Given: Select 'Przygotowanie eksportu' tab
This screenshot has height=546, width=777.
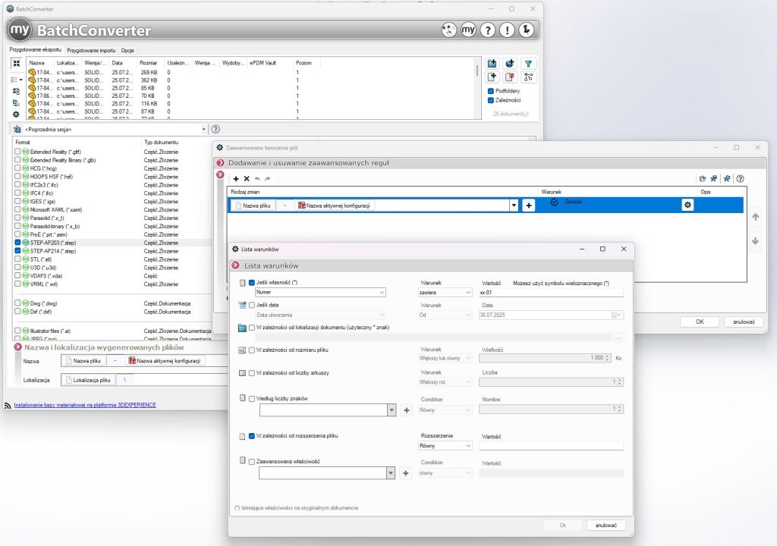Looking at the screenshot, I should tap(35, 50).
